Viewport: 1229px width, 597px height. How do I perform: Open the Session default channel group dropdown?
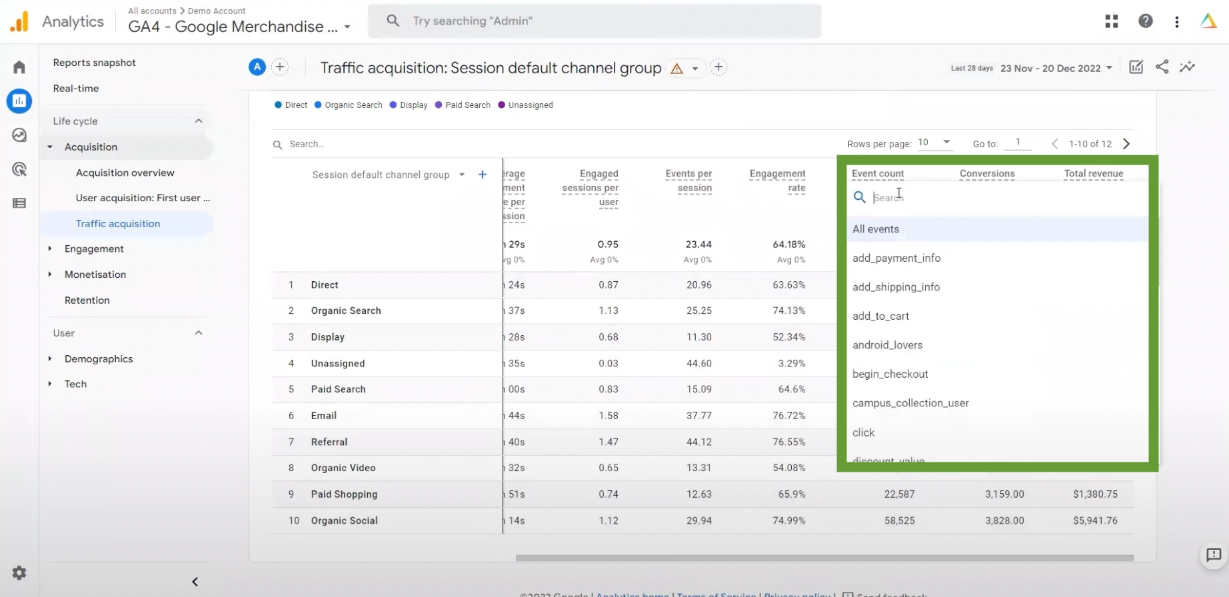[389, 175]
